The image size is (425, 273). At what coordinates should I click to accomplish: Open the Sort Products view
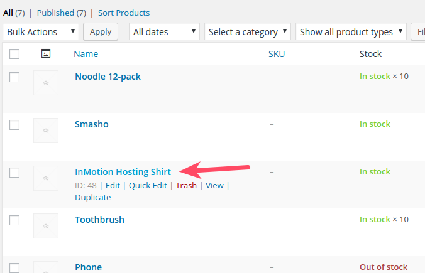[x=124, y=13]
